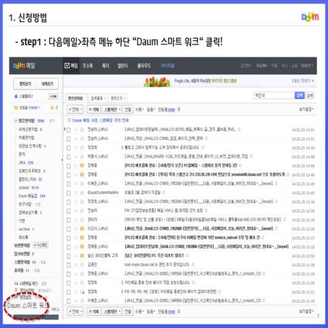This screenshot has width=328, height=328.
Task: Close the 편지쓰기 tab with its x
Action: coord(124,98)
